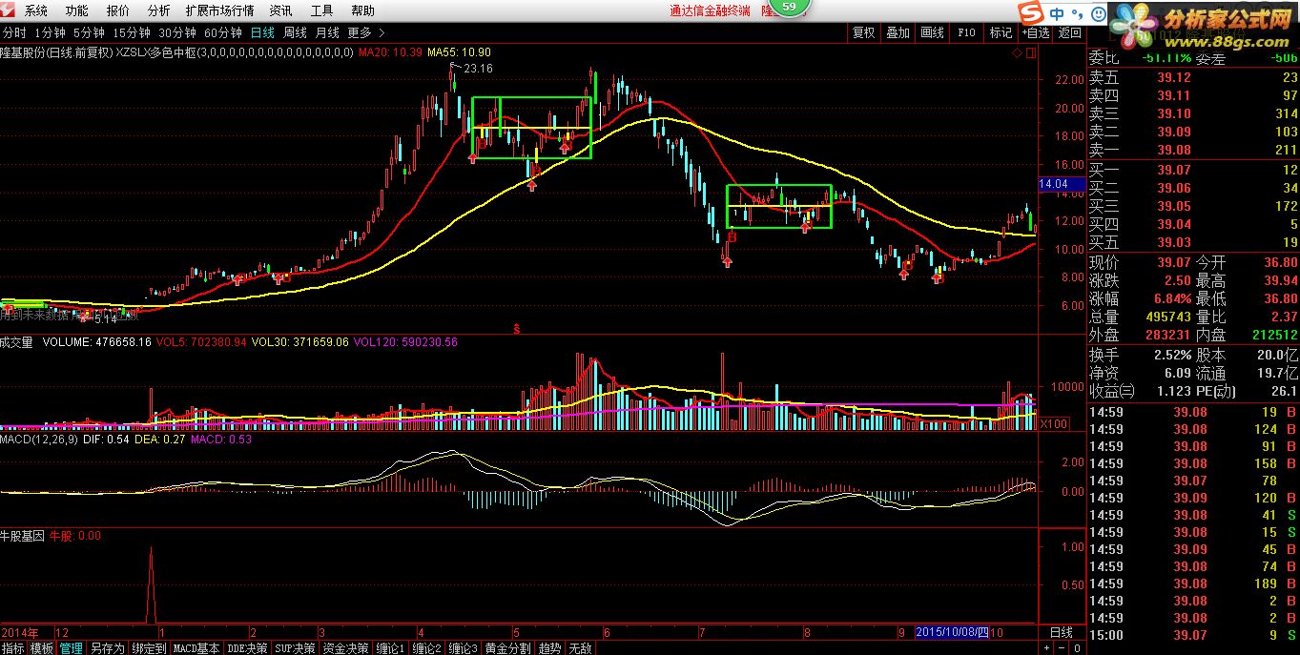Open the 工具 menu

(x=321, y=10)
